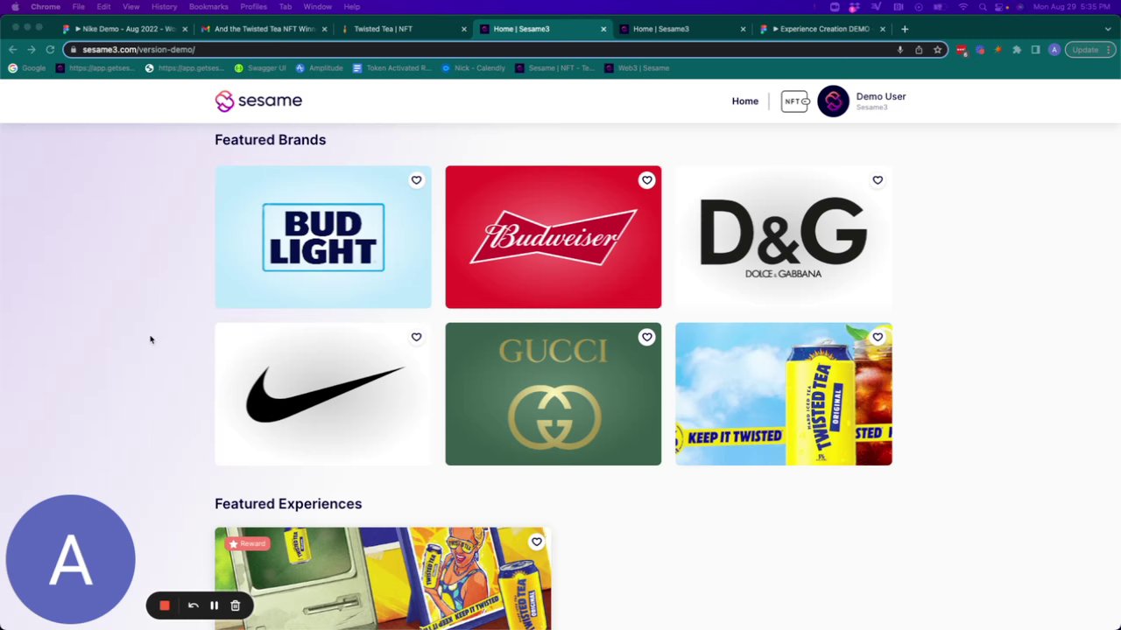Go back in browser history
Image resolution: width=1121 pixels, height=630 pixels.
[x=12, y=50]
